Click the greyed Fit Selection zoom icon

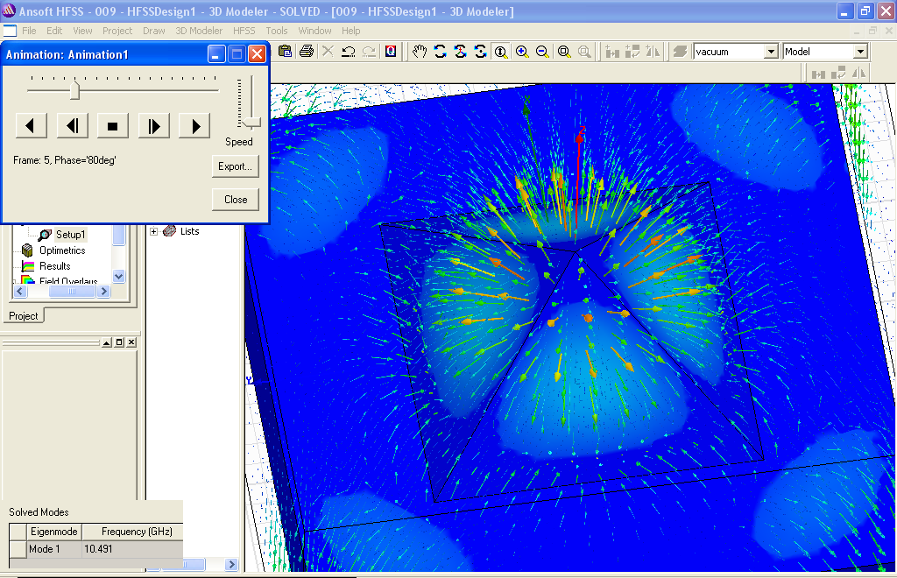click(584, 52)
